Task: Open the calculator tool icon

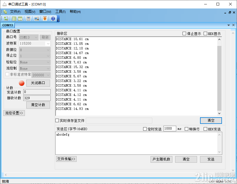Action: click(28, 19)
